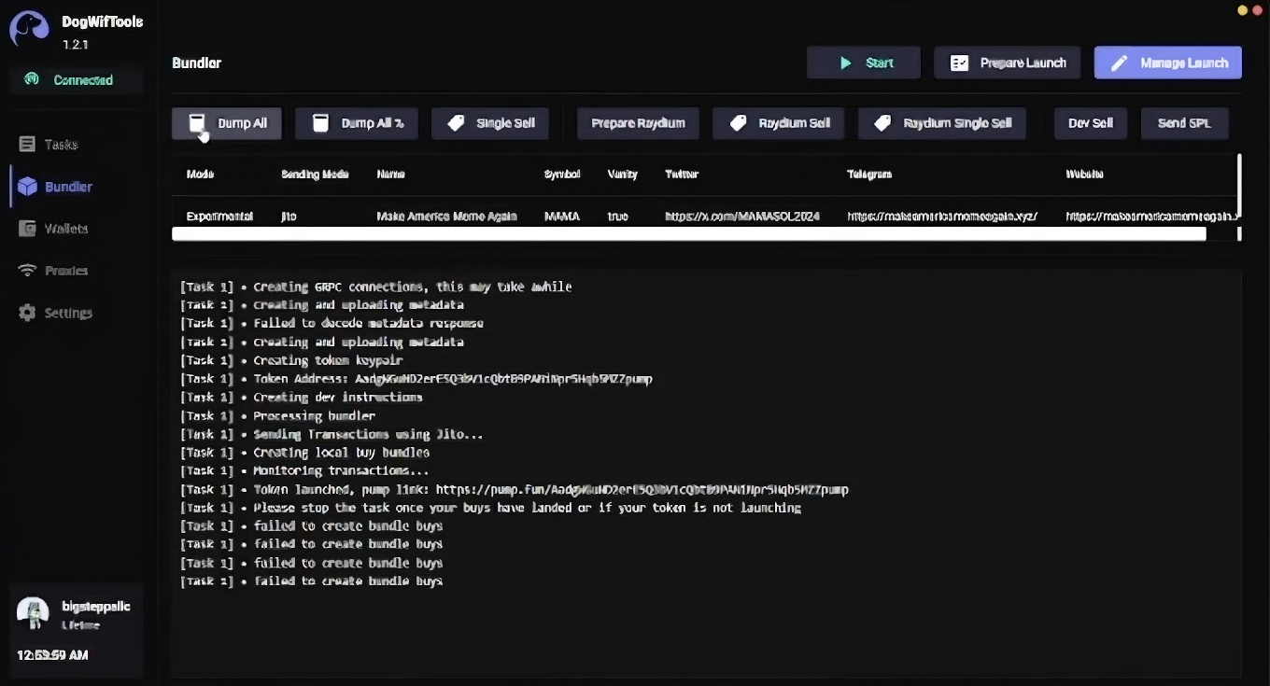This screenshot has height=686, width=1270.
Task: Click the Prepare Raydium button
Action: [638, 123]
